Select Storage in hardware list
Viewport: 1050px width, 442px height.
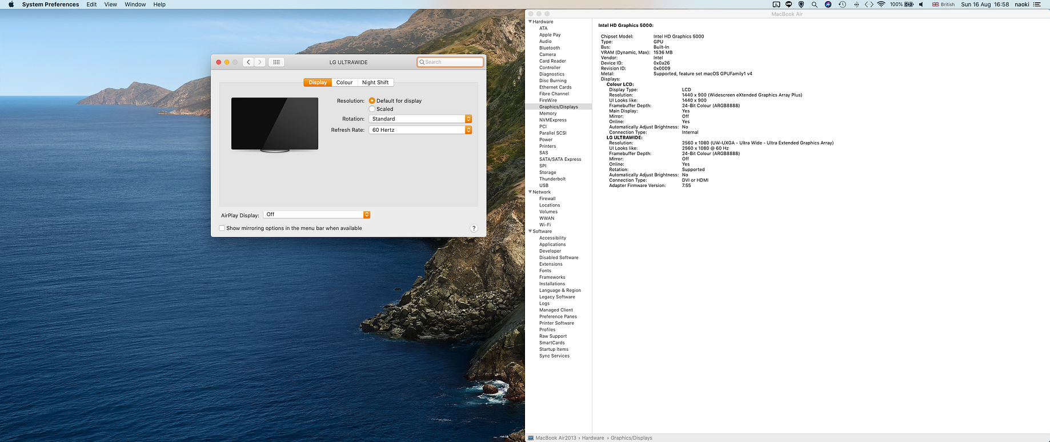point(548,172)
